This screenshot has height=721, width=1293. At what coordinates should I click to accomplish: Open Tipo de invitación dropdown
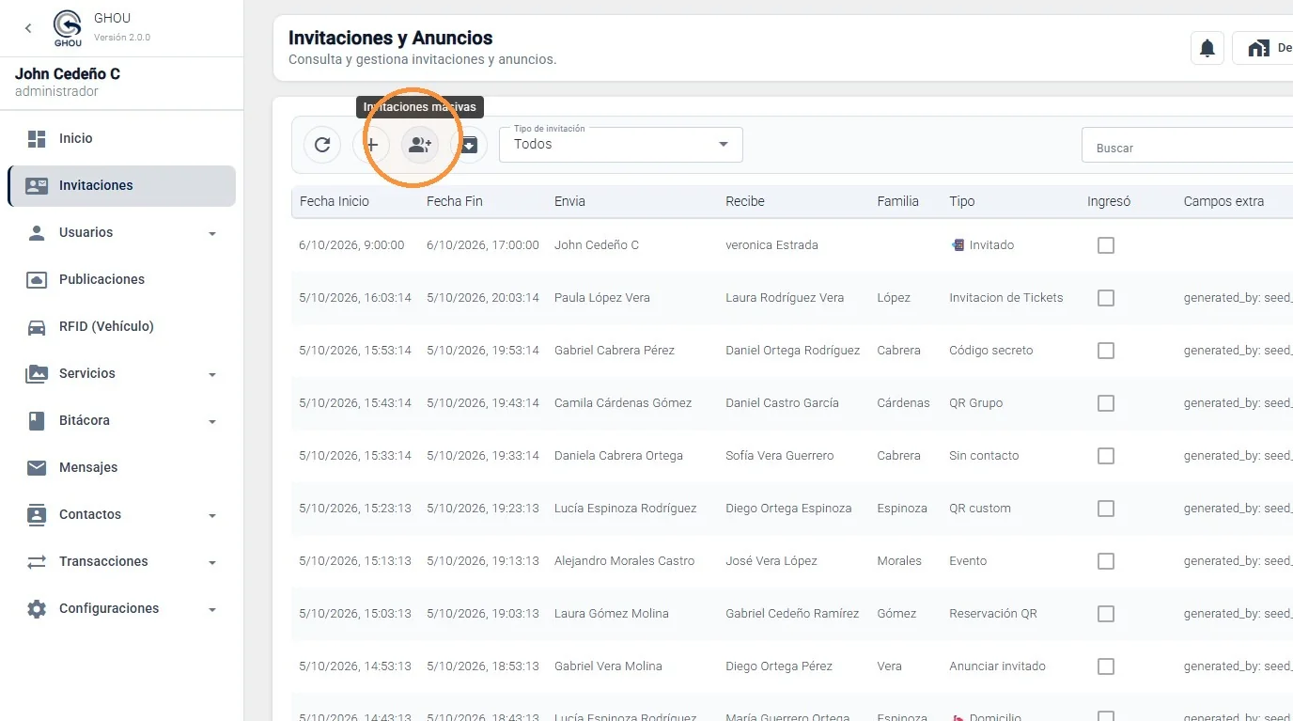621,145
